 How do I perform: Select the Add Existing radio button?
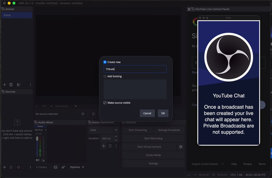(105, 76)
